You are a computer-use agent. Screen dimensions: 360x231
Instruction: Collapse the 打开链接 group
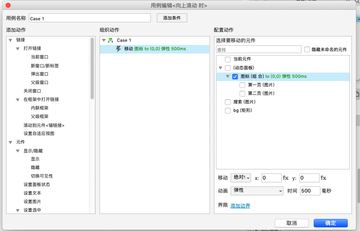18,49
